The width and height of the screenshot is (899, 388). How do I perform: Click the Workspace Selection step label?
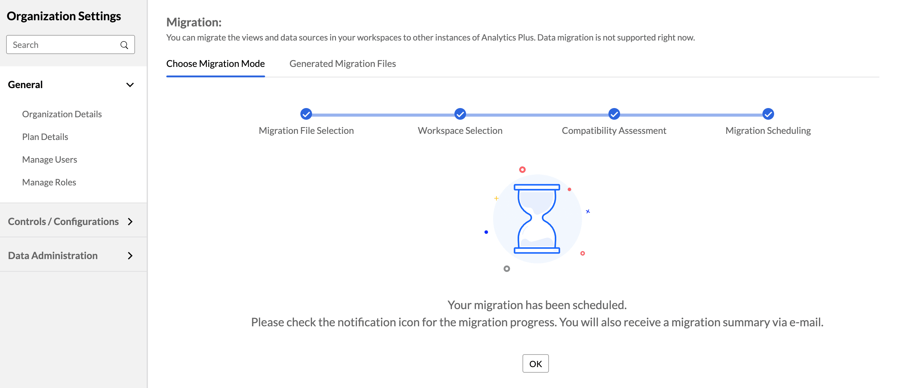[460, 131]
